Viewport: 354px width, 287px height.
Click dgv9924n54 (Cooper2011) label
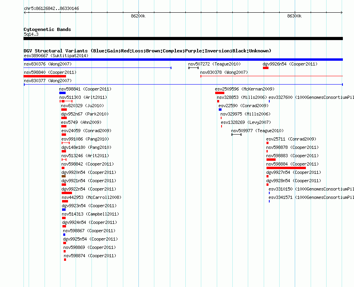pos(89,222)
